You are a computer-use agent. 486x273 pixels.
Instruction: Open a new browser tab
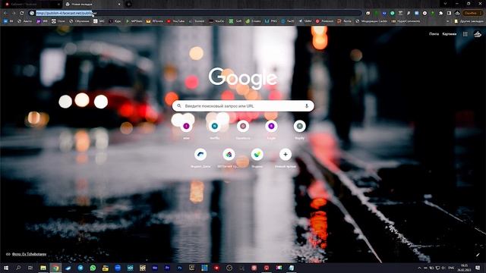coord(128,4)
